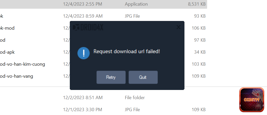This screenshot has width=267, height=115.
Task: Click the "Request download url failed!" message
Action: click(x=127, y=51)
